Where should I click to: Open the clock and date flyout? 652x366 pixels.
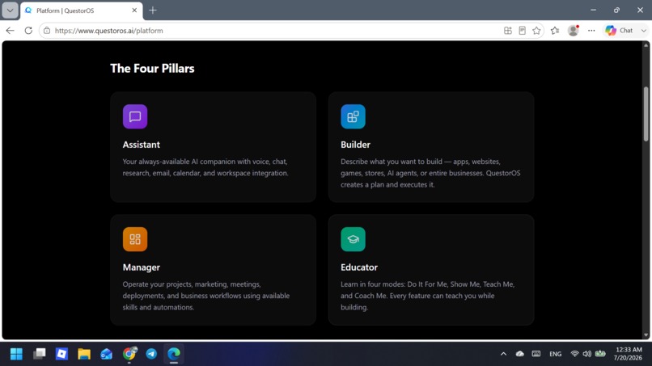629,354
